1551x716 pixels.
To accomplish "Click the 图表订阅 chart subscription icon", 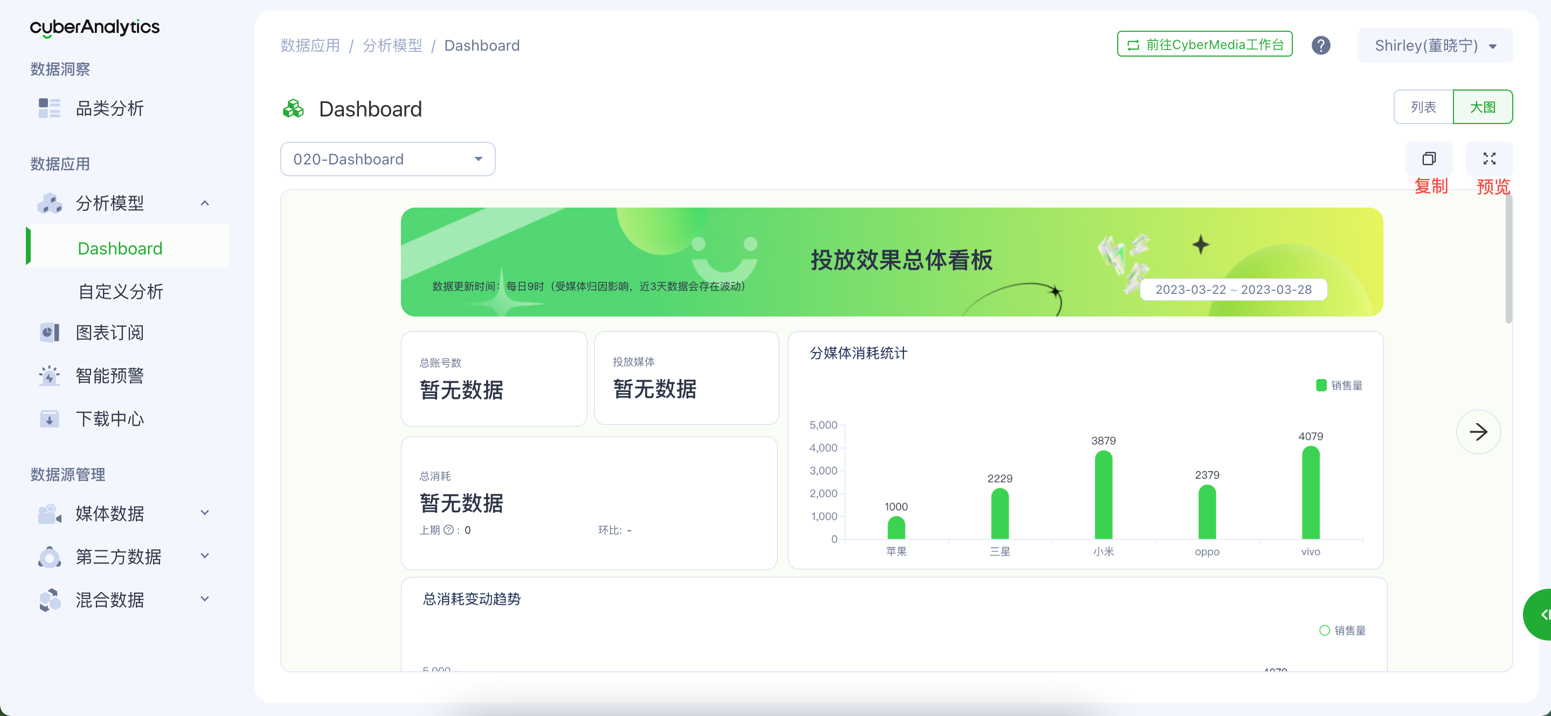I will click(50, 333).
